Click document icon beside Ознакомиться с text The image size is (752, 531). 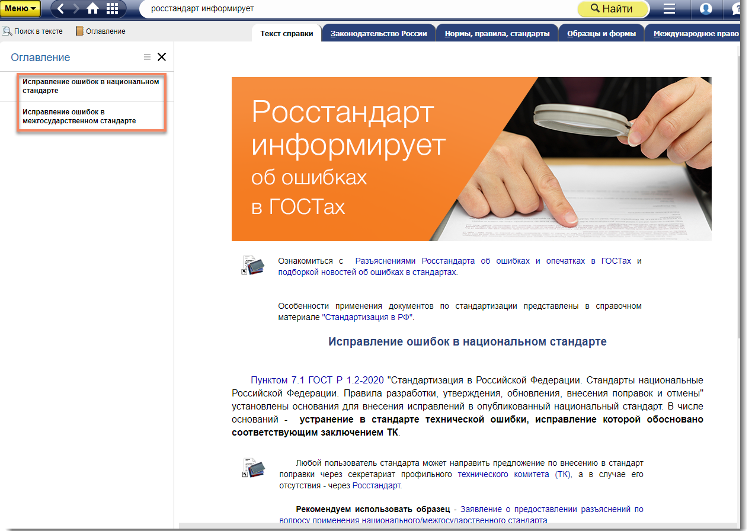(252, 265)
